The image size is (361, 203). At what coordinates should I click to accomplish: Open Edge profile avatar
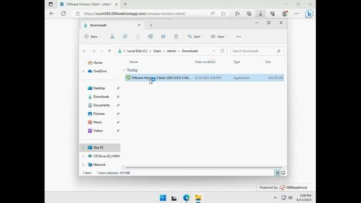coord(284,14)
